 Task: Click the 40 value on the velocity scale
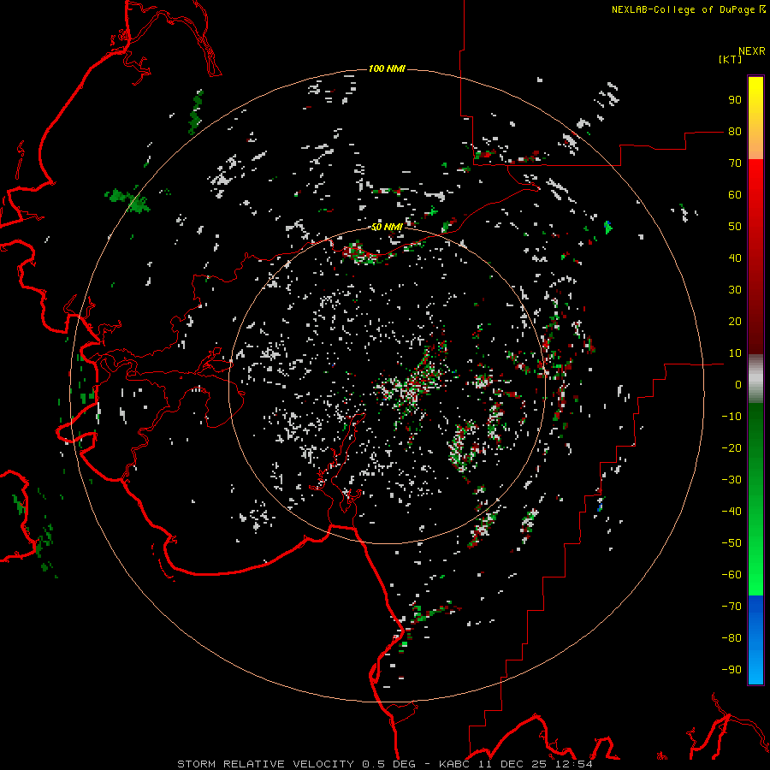735,258
